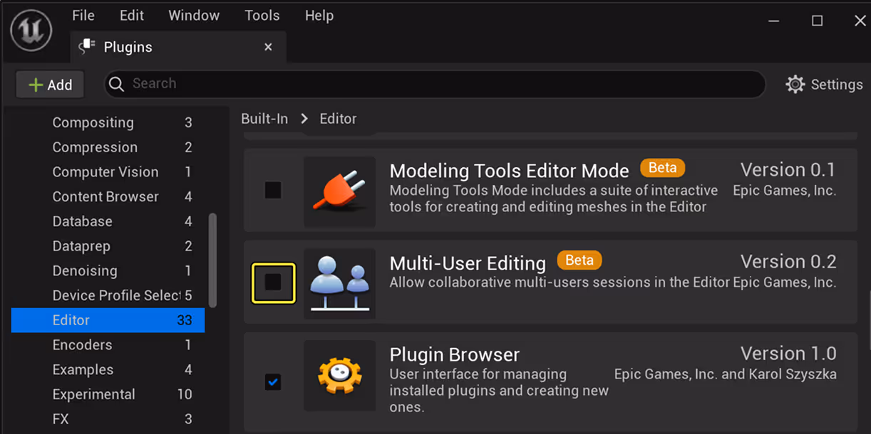Click the Beta badge on Modeling Tools
871x434 pixels.
pos(662,168)
